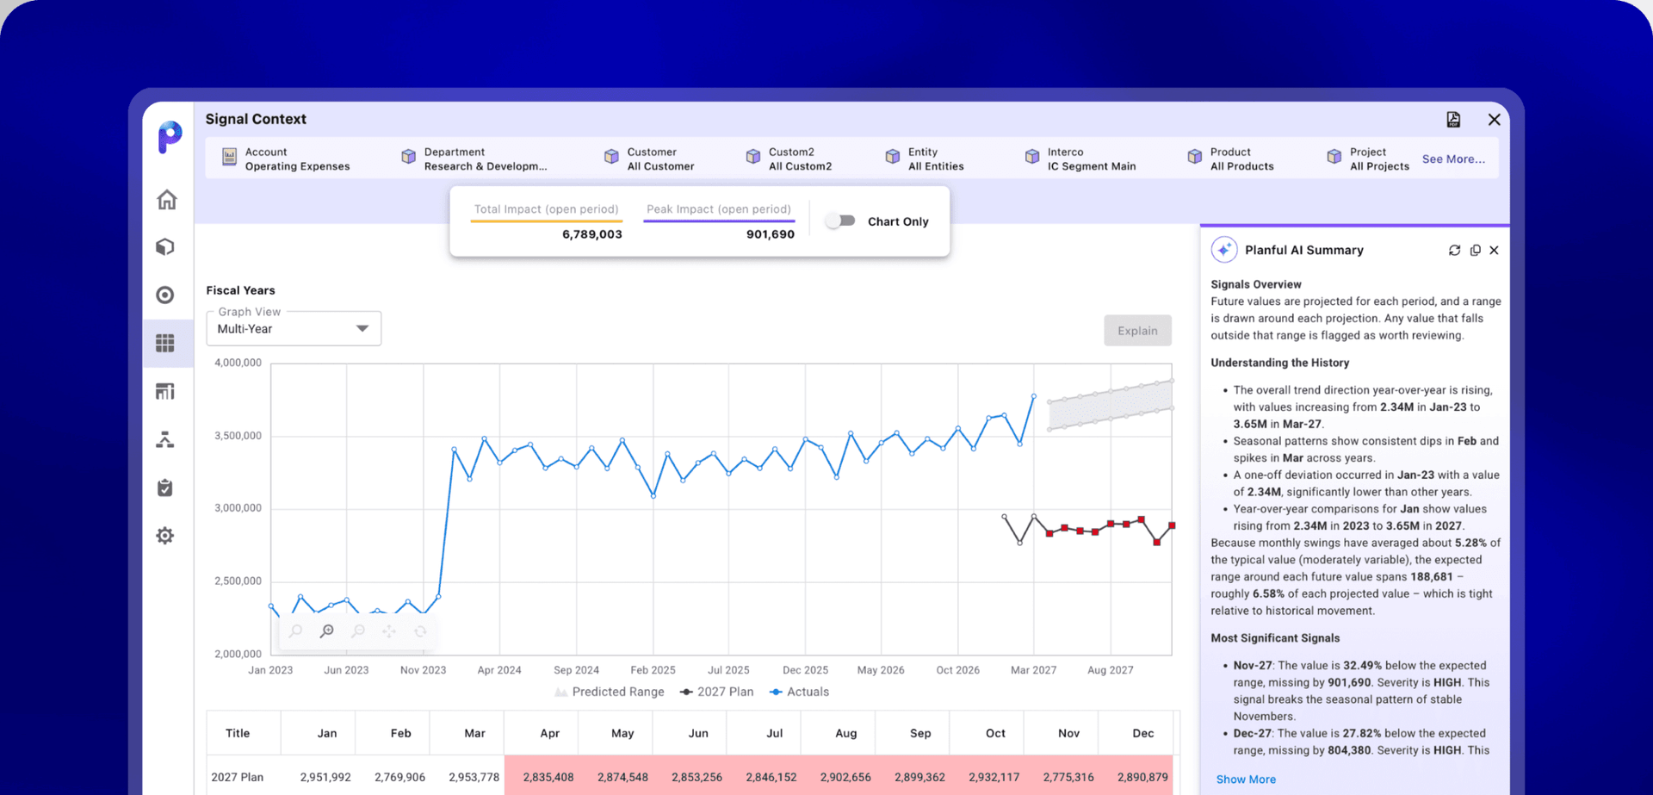
Task: Click the 6,789,003 total impact value
Action: [x=592, y=234]
